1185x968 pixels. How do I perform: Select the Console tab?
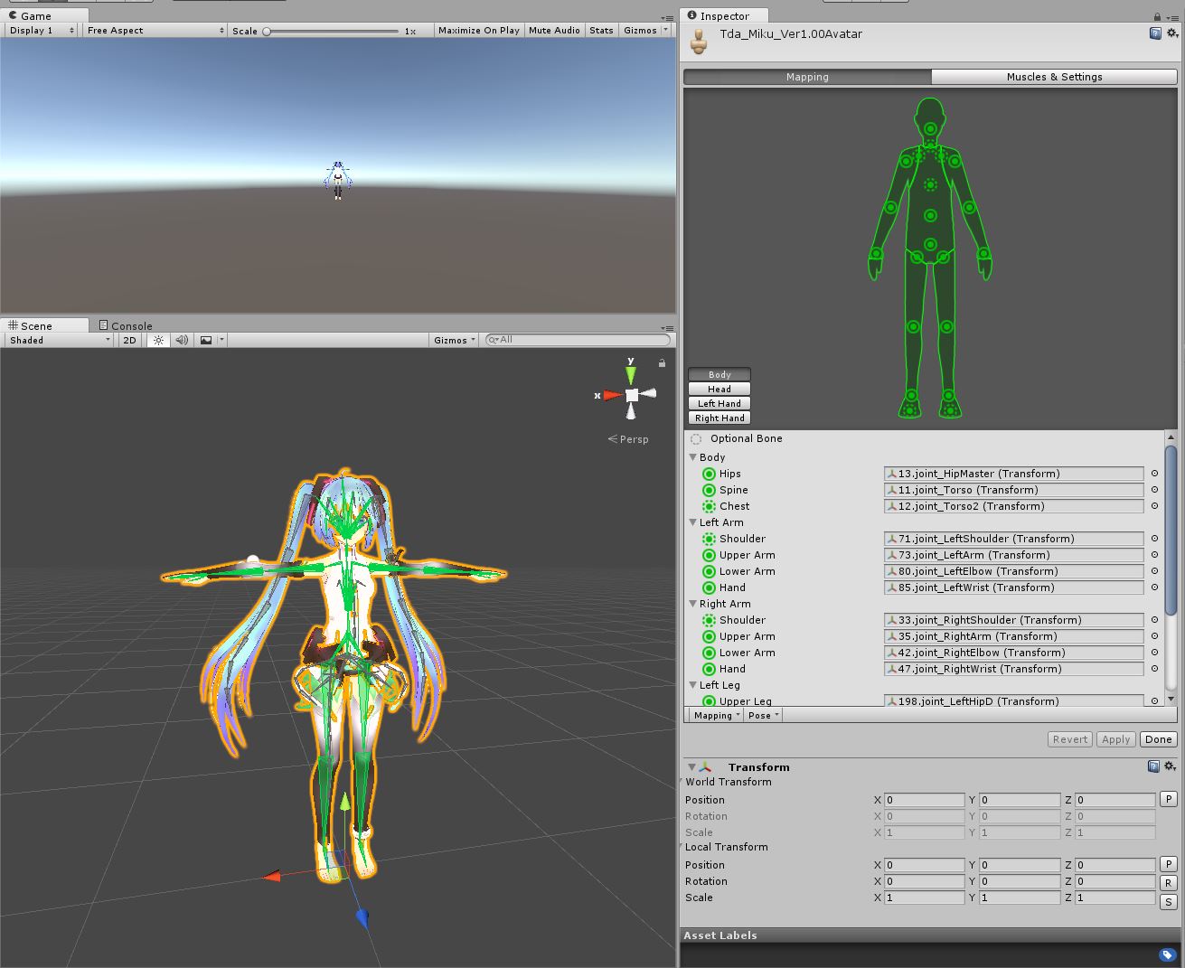(126, 325)
